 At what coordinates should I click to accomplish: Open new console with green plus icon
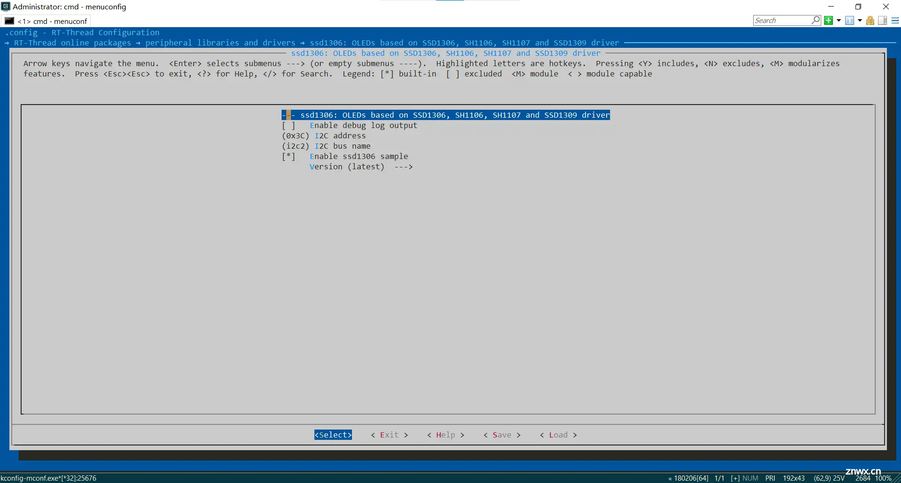tap(829, 21)
